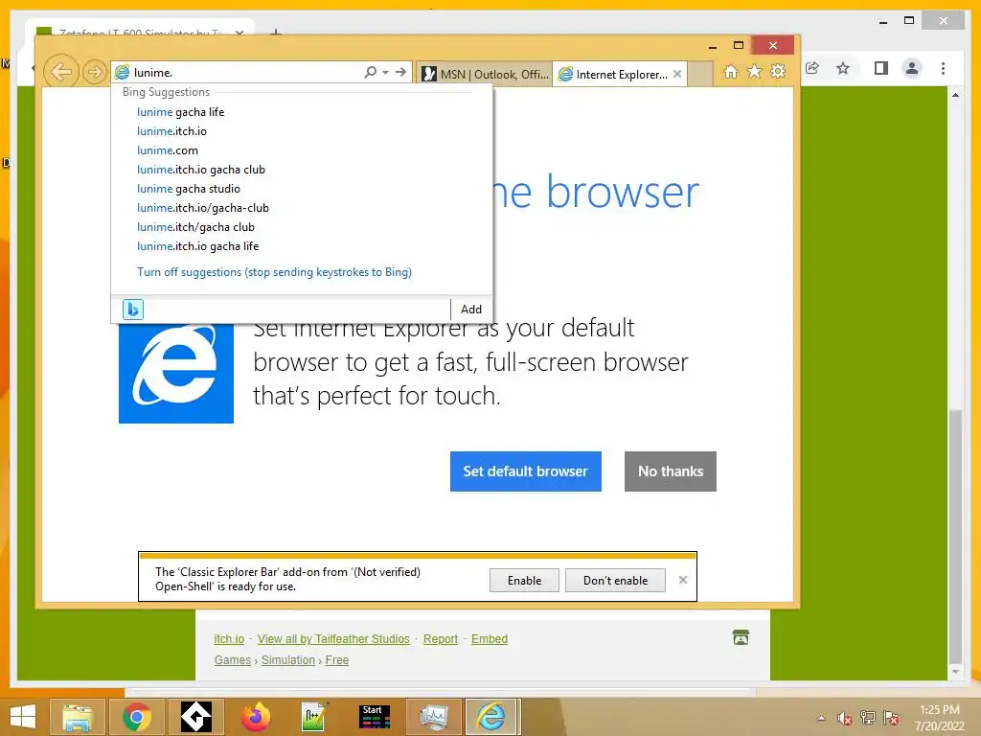Viewport: 981px width, 736px height.
Task: Open the Simulation breadcrumb link
Action: 288,660
